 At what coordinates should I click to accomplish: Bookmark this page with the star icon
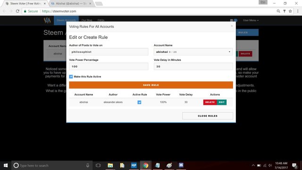290,11
